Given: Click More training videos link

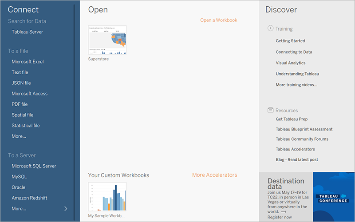Looking at the screenshot, I should (x=296, y=85).
